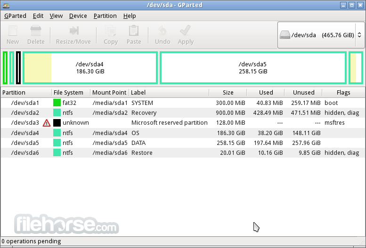This screenshot has height=248, width=366.
Task: Click the GParted app icon in title bar
Action: [6, 5]
